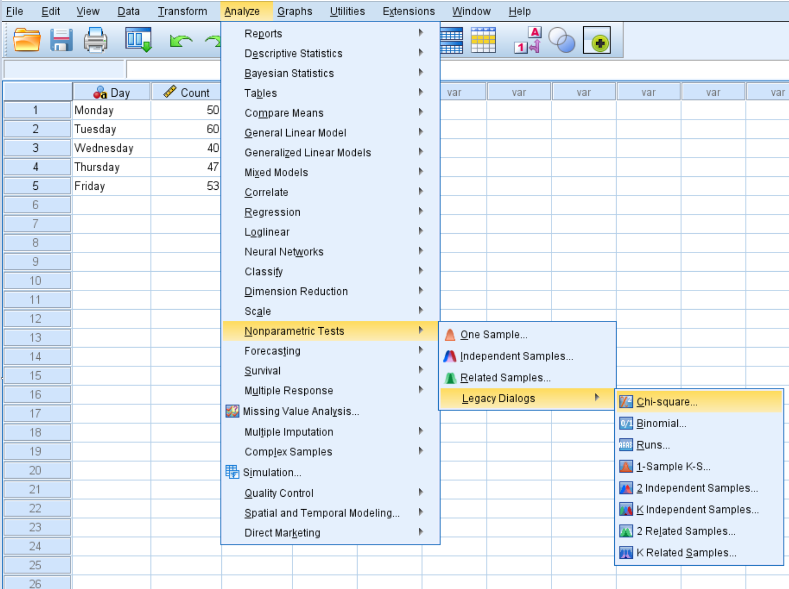The image size is (789, 589).
Task: Select Neural Networks menu entry
Action: tap(330, 251)
